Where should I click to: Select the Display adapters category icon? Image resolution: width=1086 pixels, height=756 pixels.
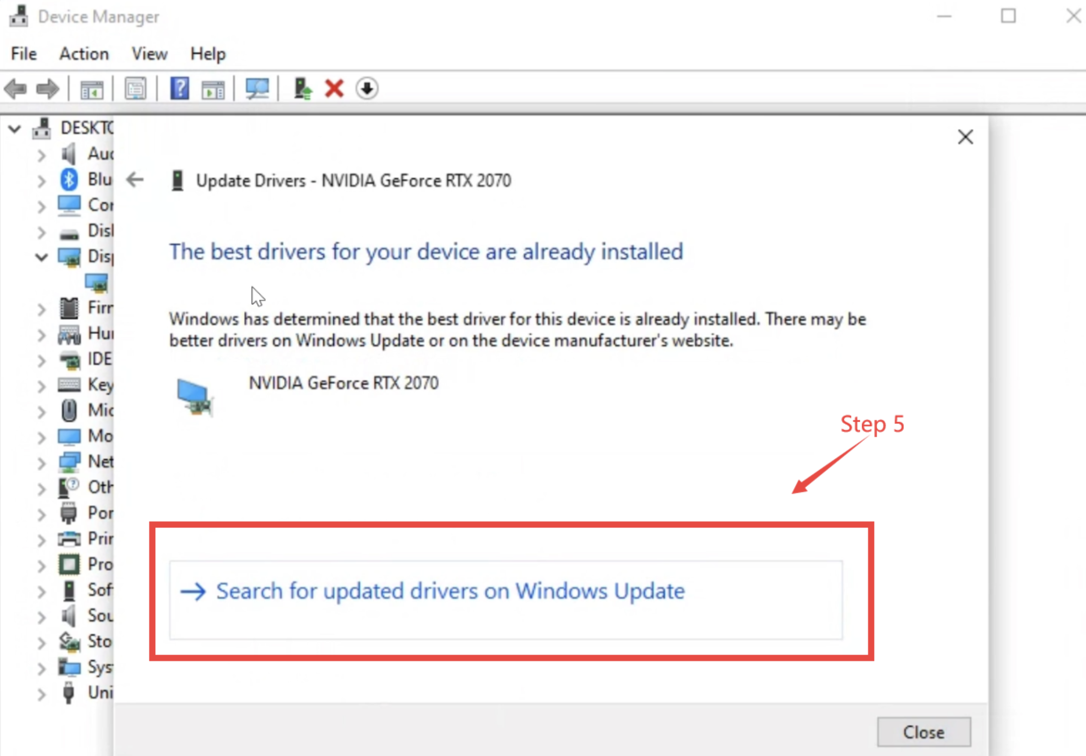click(x=69, y=257)
